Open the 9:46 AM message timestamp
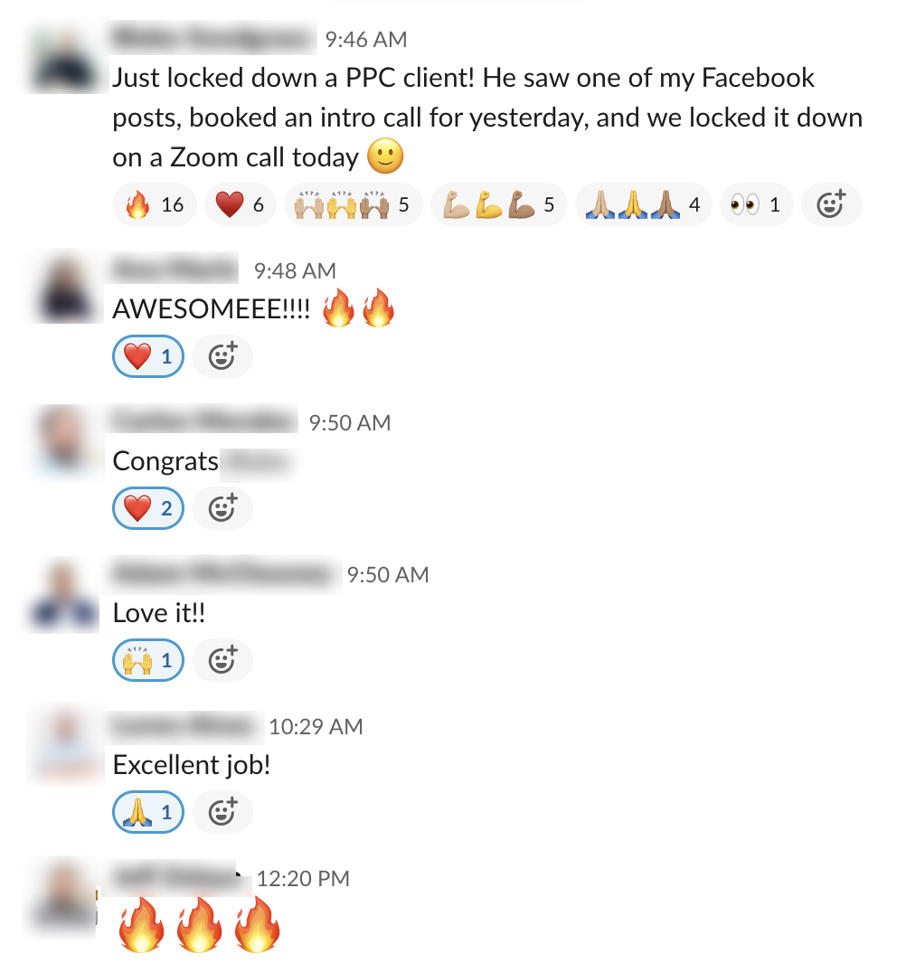 tap(366, 40)
